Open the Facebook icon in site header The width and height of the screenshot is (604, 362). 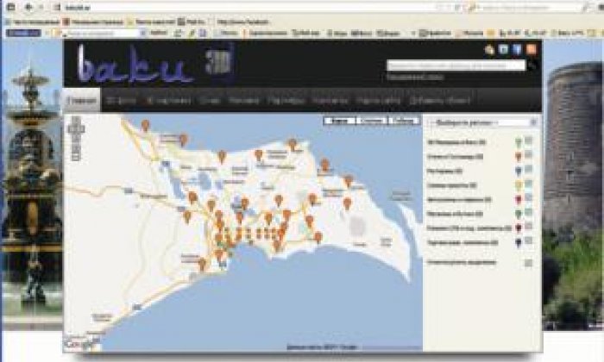click(x=517, y=49)
